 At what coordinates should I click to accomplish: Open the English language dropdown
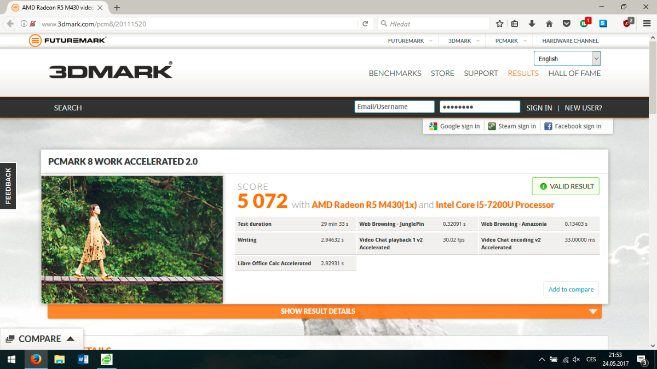[567, 58]
